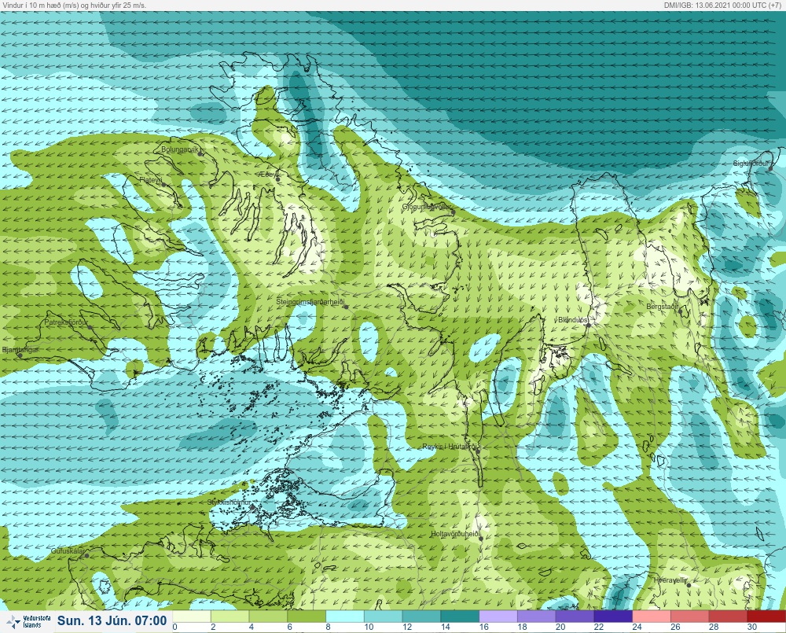The image size is (786, 633).
Task: Select the 20–22 m/s violet legend swatch
Action: click(575, 616)
